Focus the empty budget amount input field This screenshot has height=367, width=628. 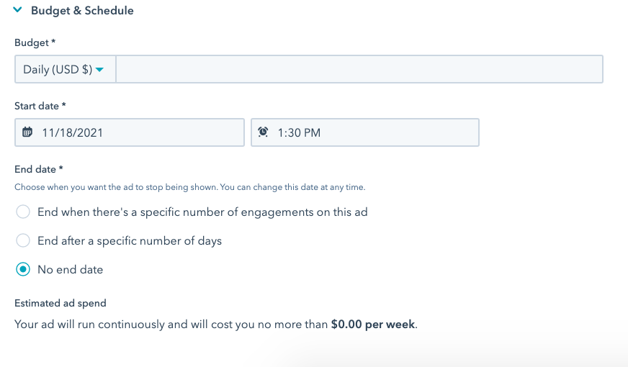(359, 70)
